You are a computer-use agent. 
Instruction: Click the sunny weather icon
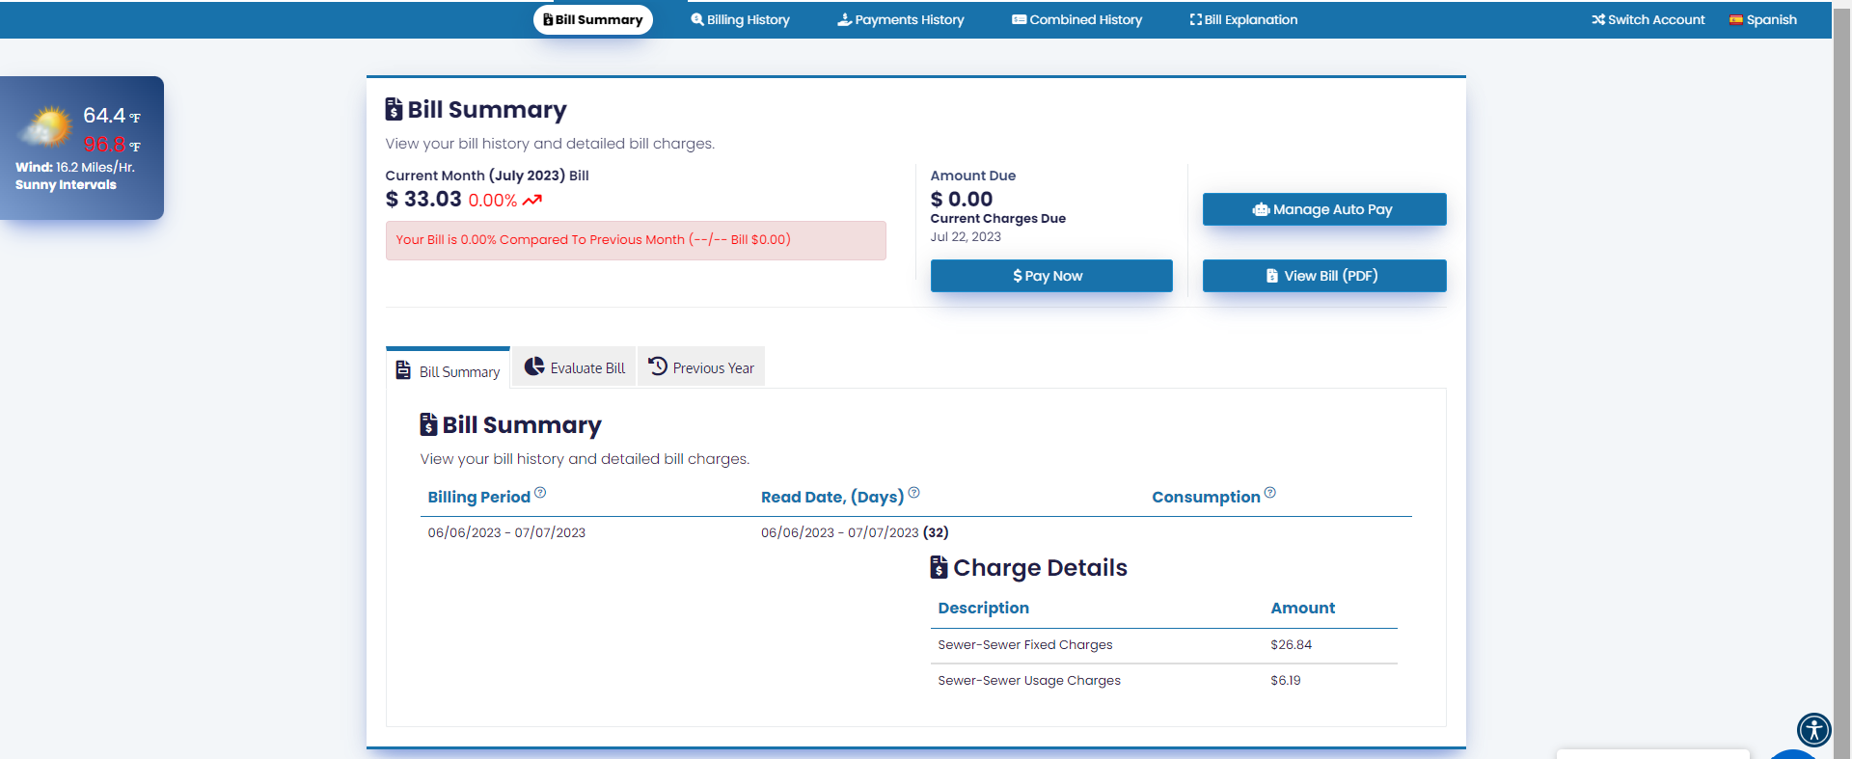pos(46,127)
